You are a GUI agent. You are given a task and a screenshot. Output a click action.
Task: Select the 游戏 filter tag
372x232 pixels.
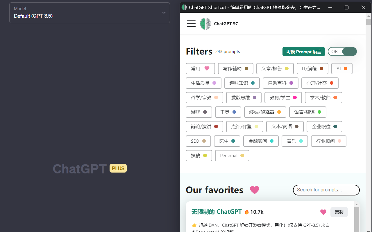click(x=199, y=112)
